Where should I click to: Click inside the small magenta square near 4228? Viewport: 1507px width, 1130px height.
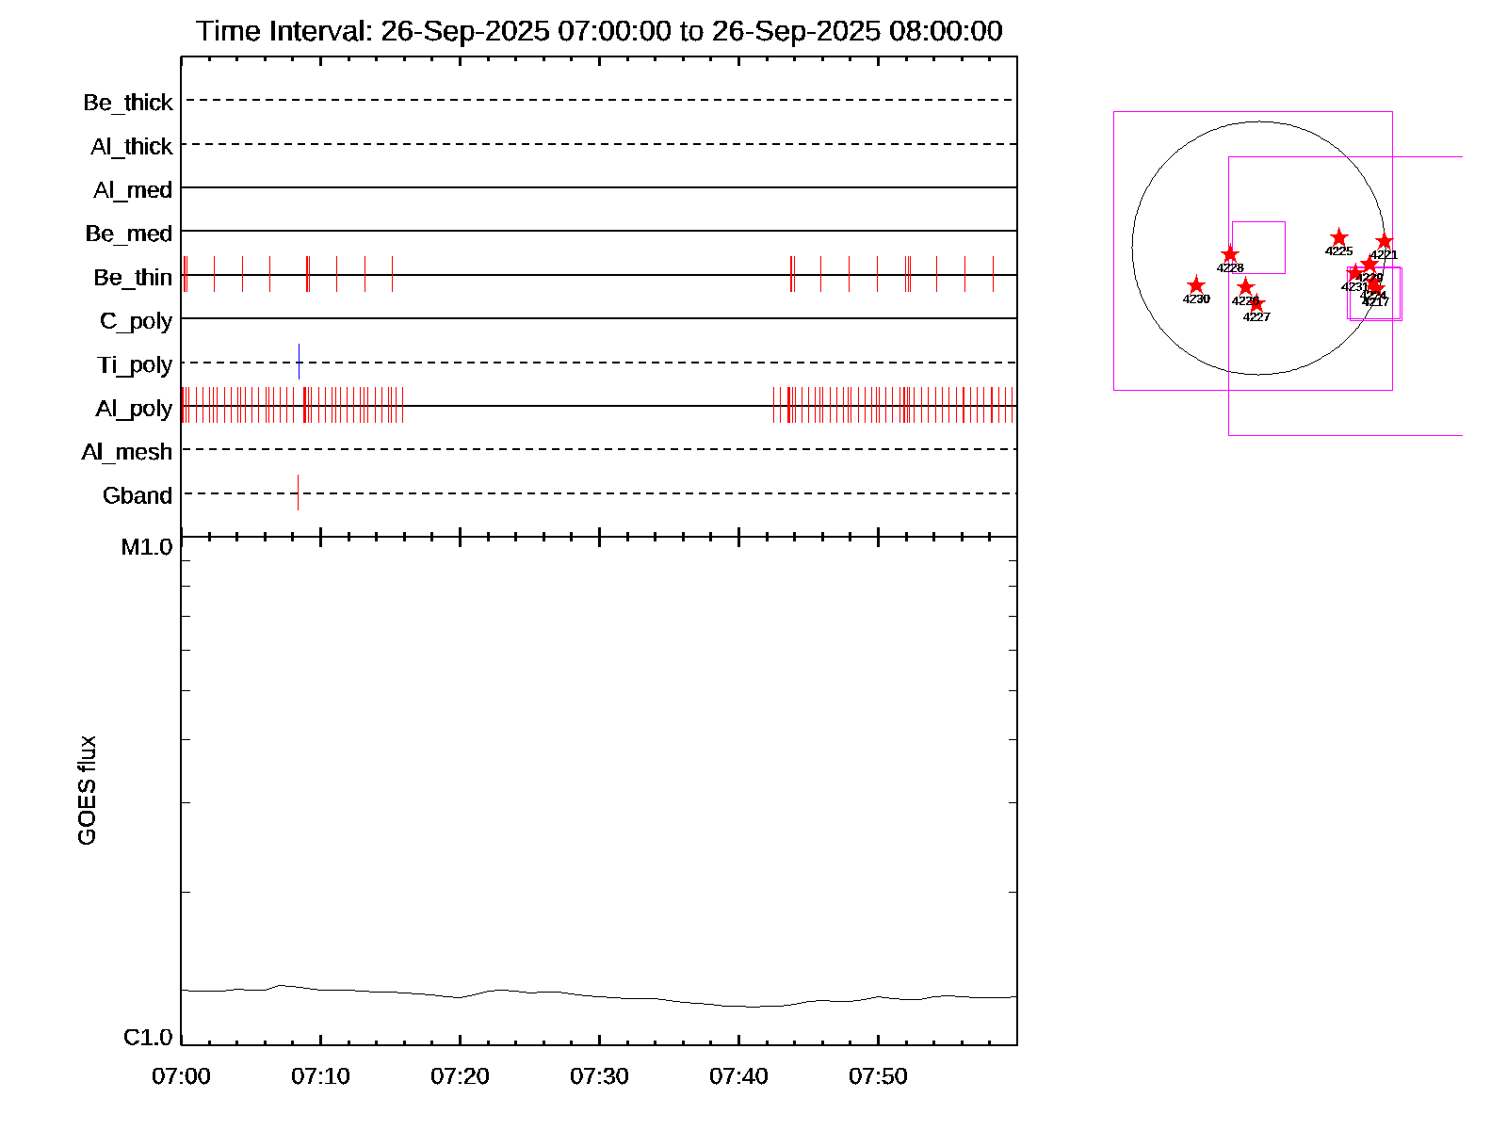1258,247
